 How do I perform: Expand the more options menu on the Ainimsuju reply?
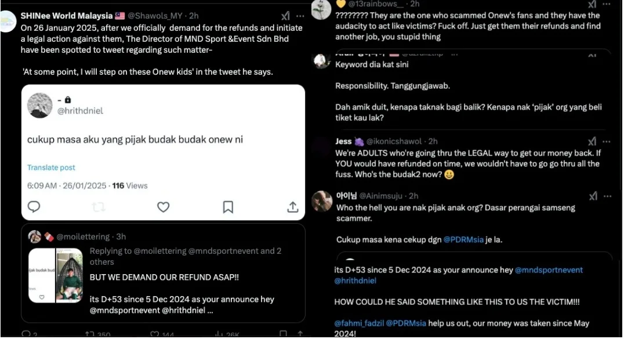pos(607,196)
